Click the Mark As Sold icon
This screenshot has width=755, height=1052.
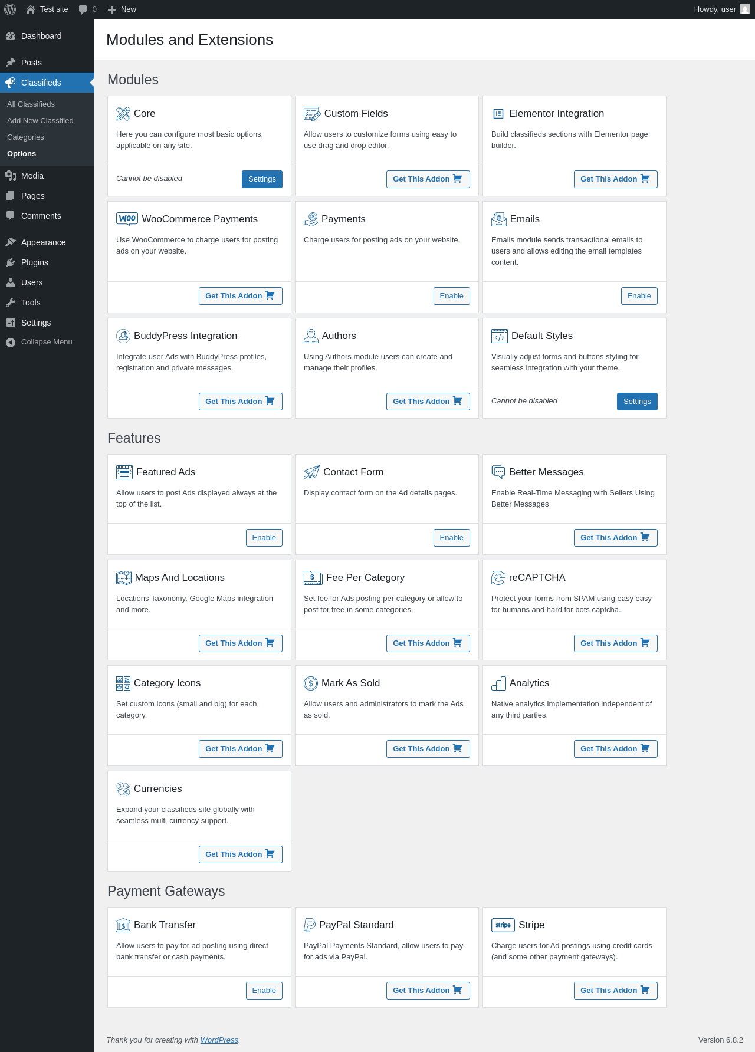311,683
